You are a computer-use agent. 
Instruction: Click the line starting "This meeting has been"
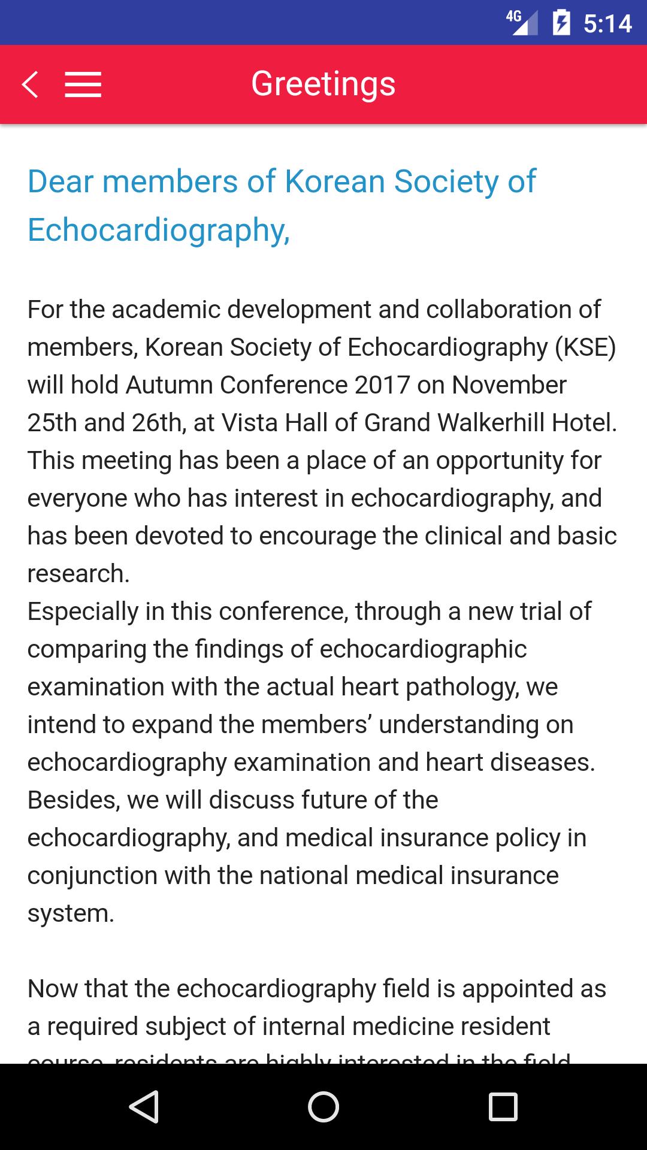(314, 461)
